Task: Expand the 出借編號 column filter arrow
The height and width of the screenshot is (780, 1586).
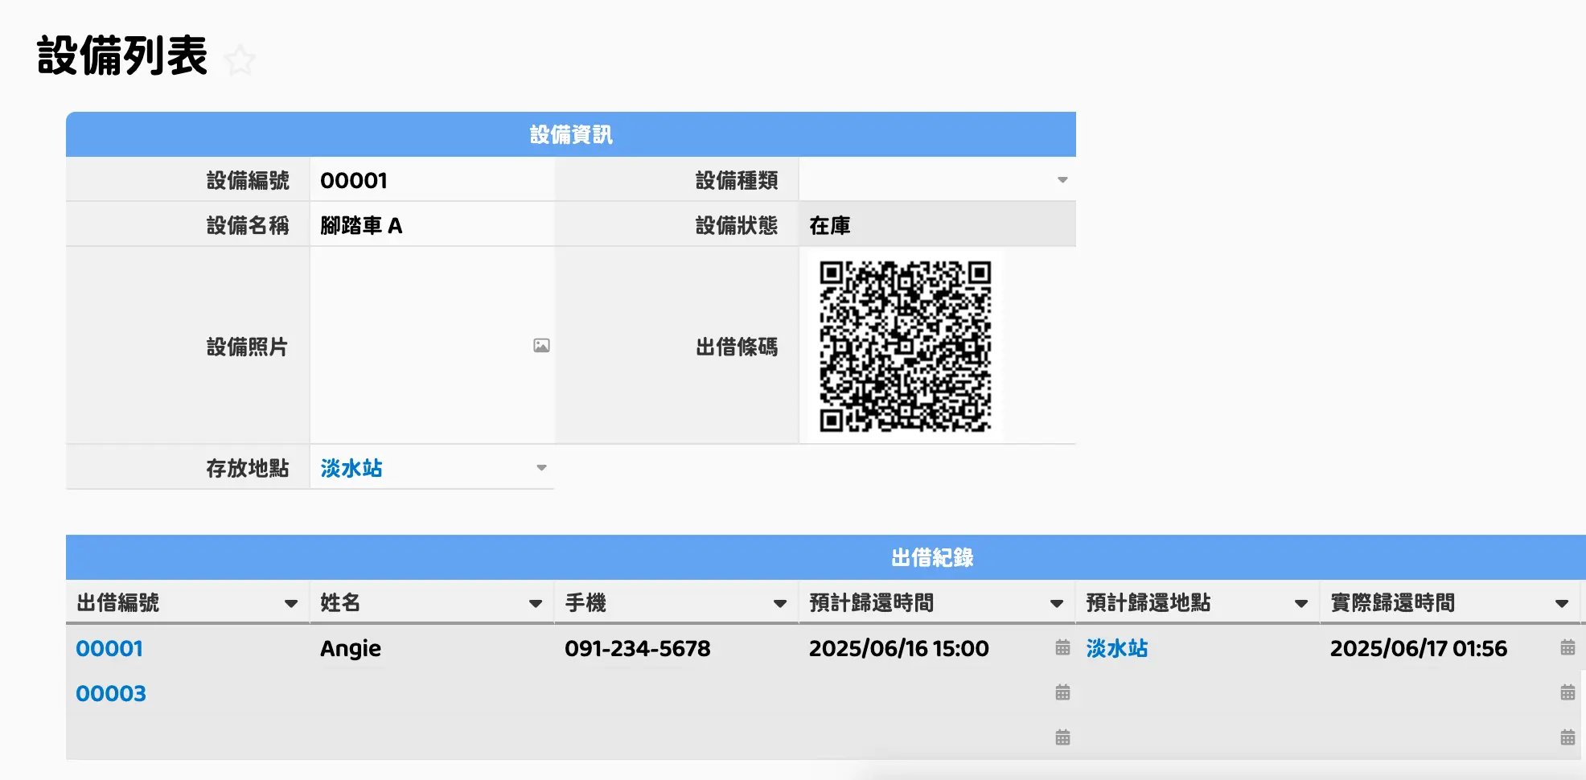Action: [x=291, y=603]
